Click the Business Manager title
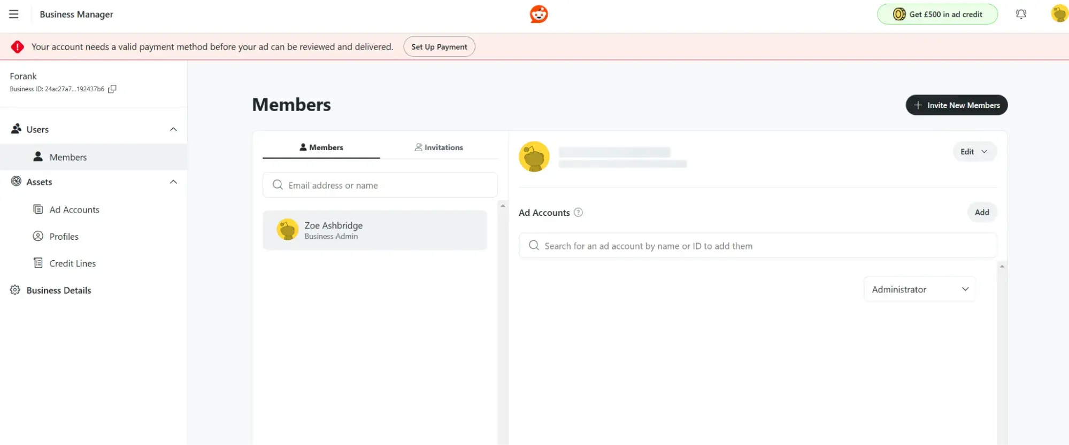The image size is (1069, 445). (x=76, y=14)
